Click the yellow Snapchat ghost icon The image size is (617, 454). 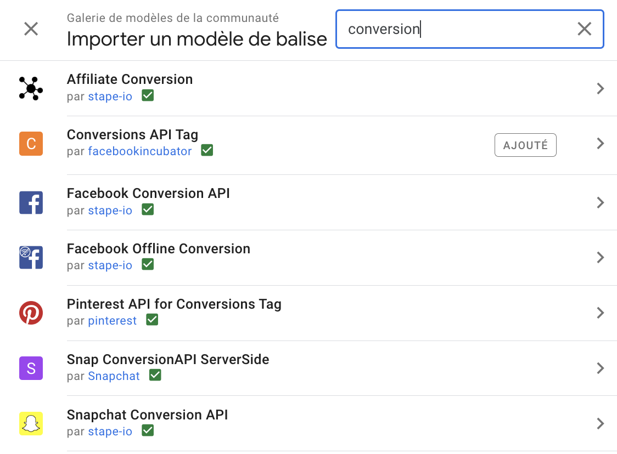pyautogui.click(x=31, y=423)
